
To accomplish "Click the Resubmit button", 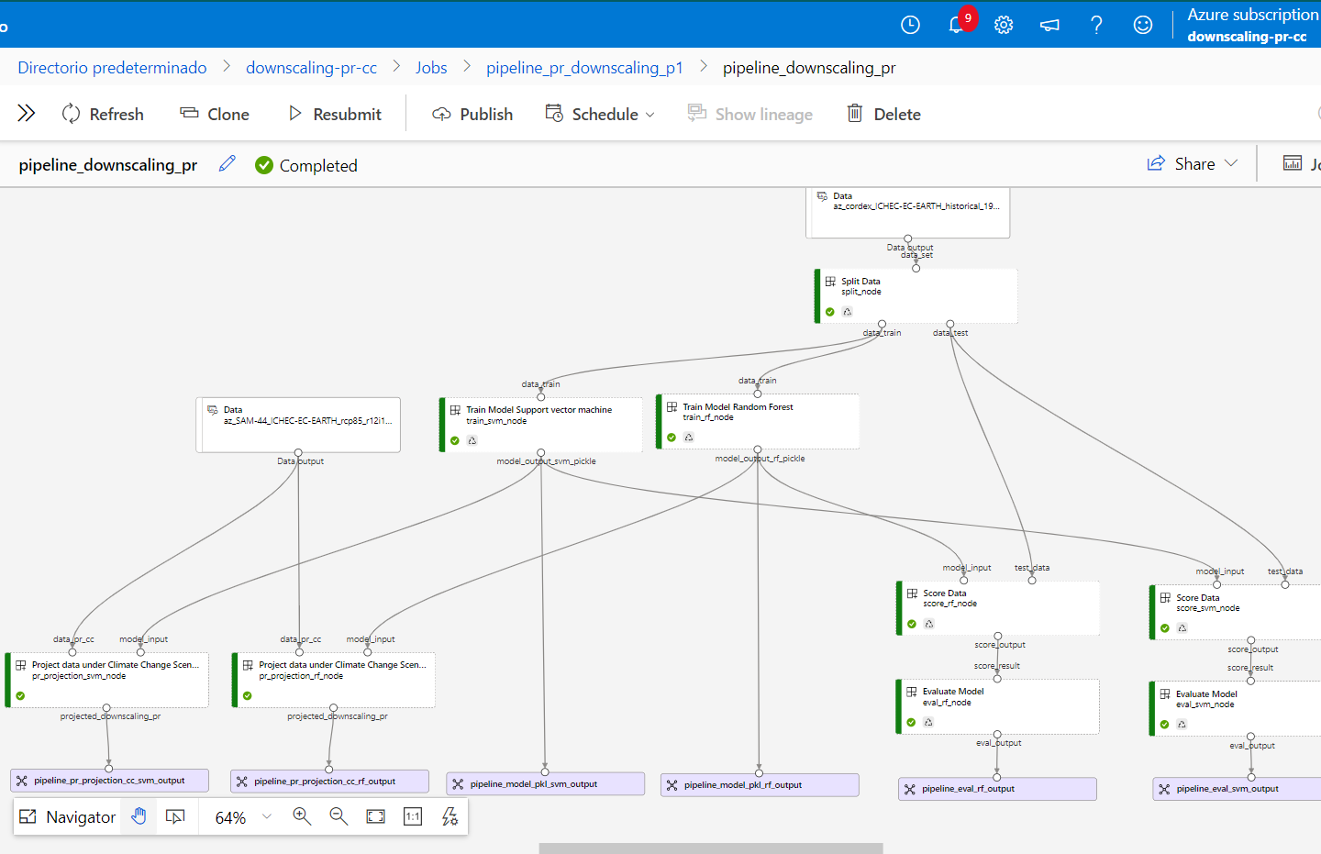I will [x=335, y=114].
